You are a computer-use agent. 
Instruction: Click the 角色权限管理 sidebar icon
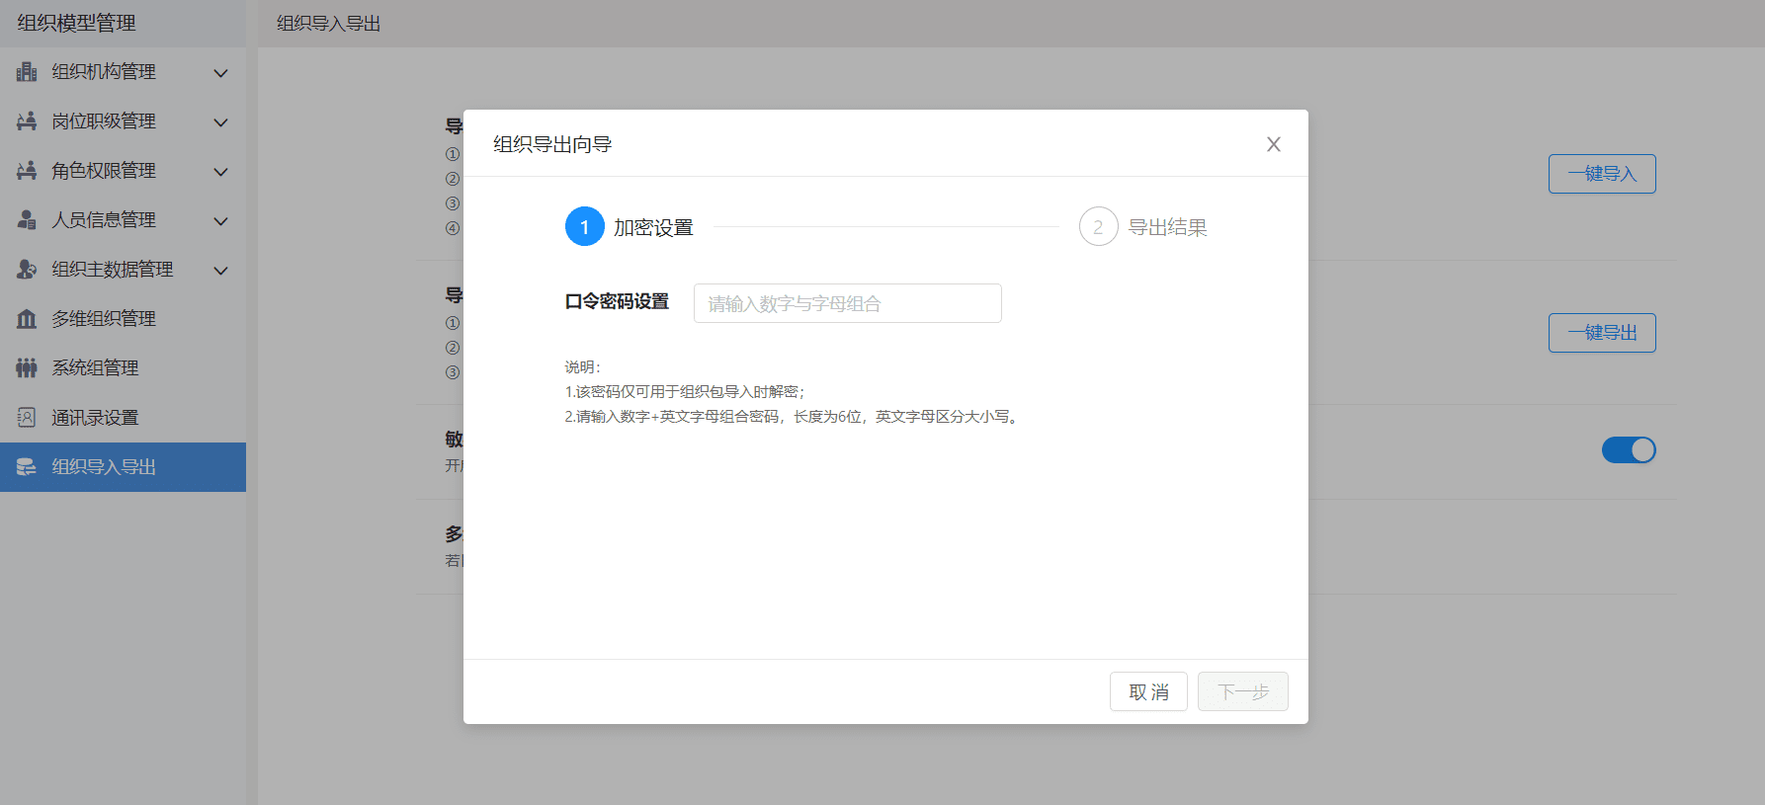coord(27,171)
